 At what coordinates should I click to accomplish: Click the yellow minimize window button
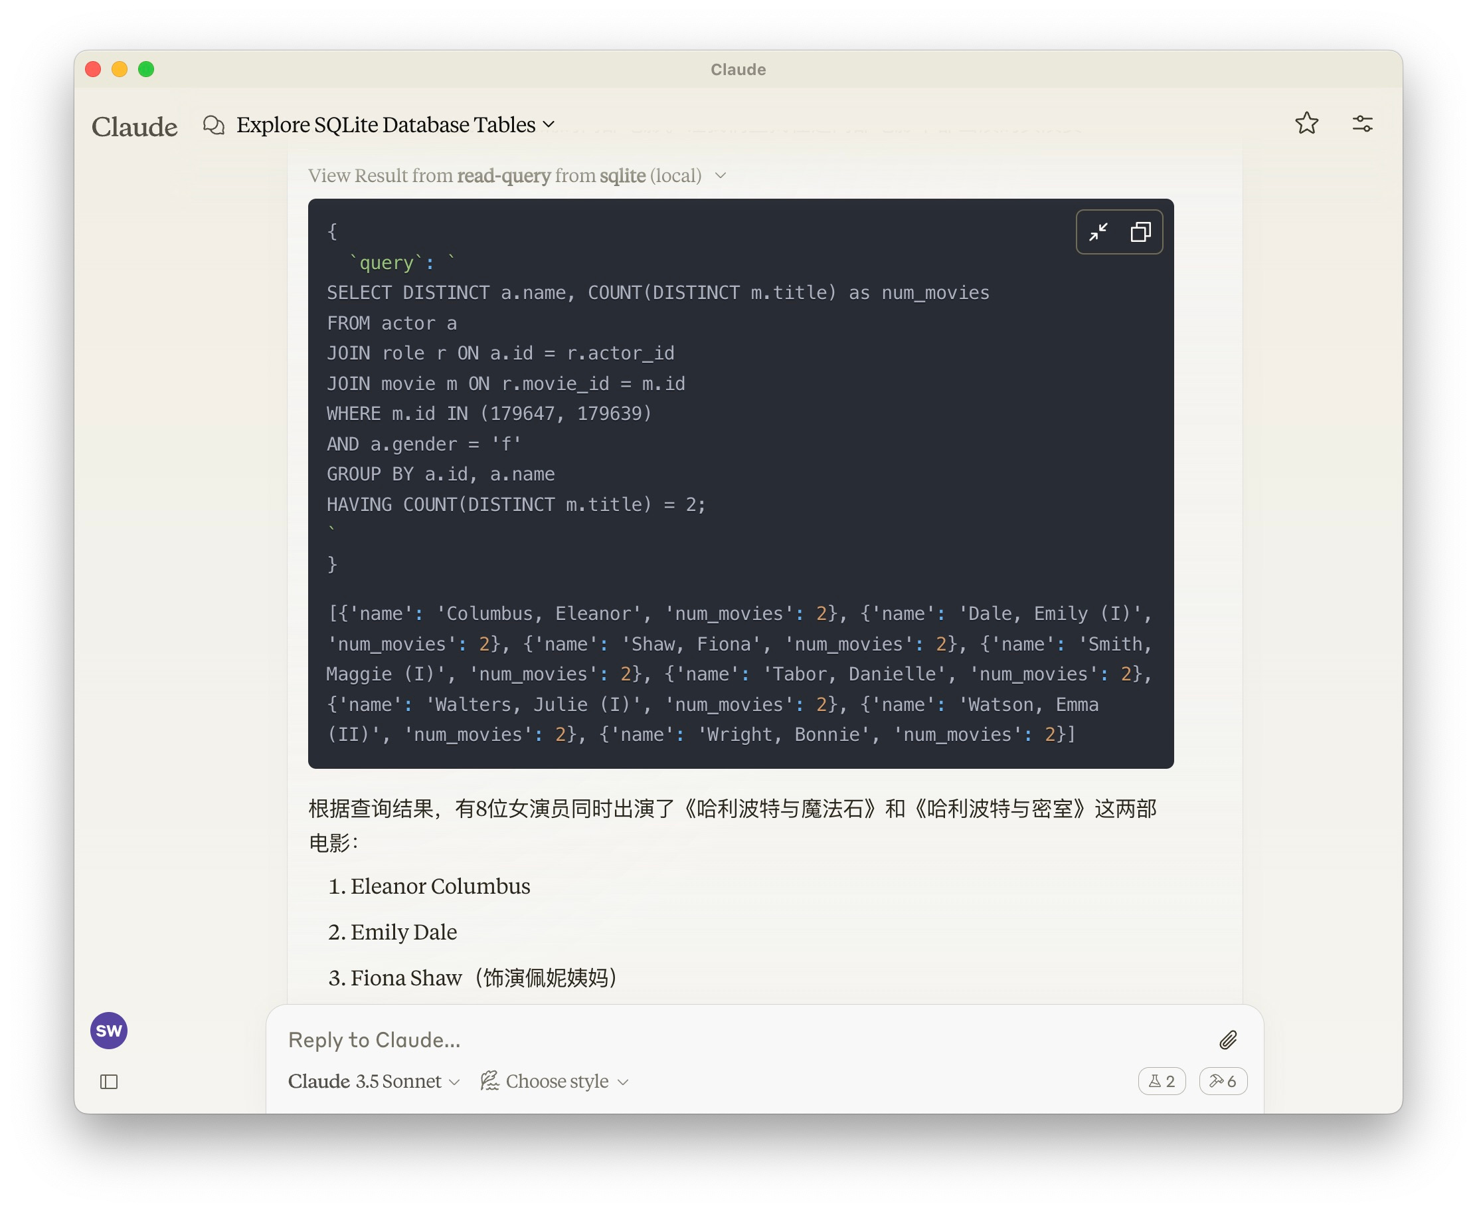click(120, 69)
